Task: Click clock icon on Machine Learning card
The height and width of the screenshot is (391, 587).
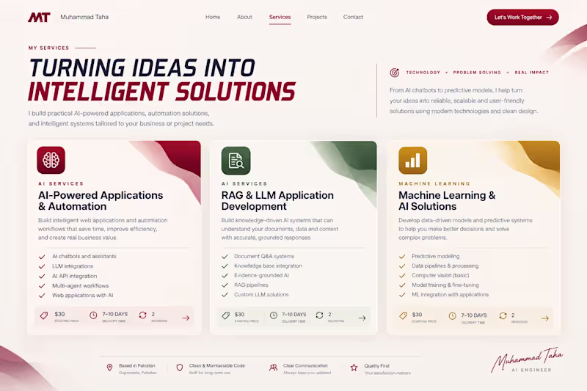Action: (452, 316)
